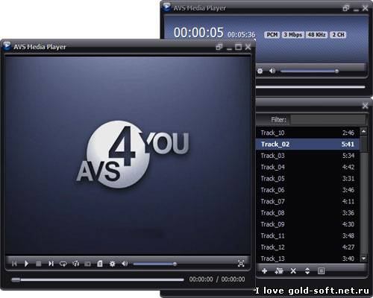The width and height of the screenshot is (373, 298).
Task: Select Track_05 in the playlist
Action: (x=308, y=179)
